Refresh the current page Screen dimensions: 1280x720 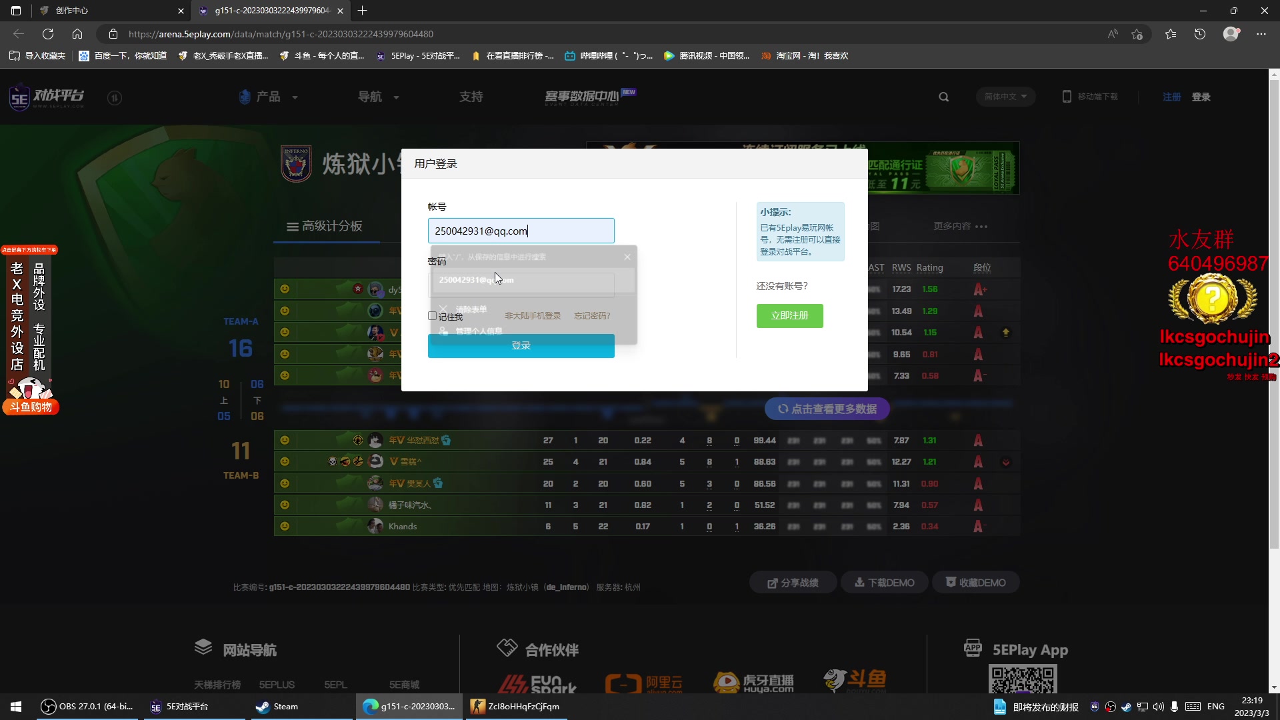[48, 34]
